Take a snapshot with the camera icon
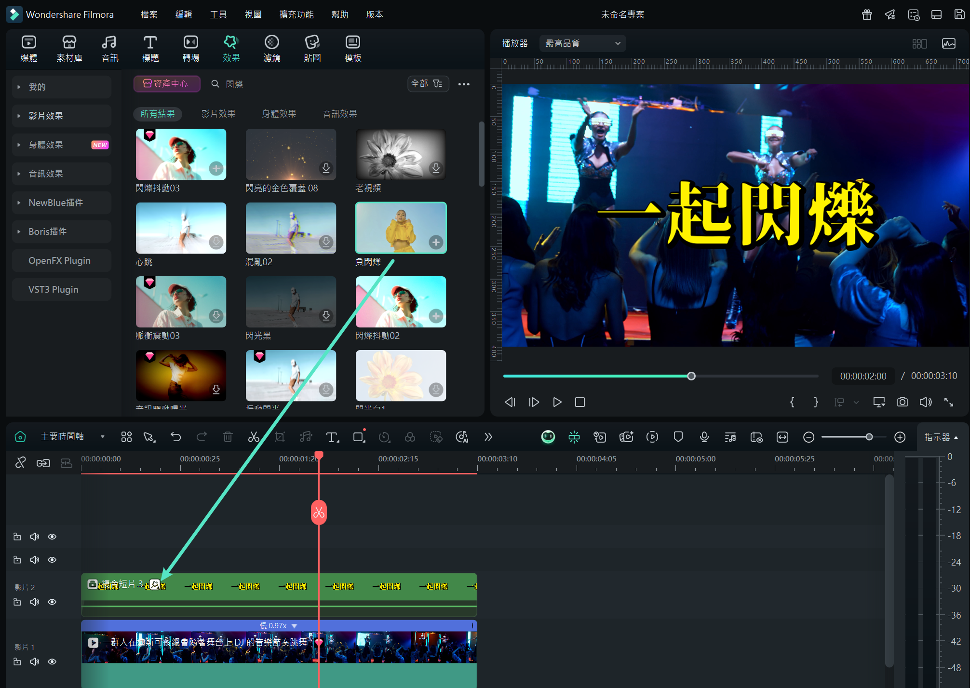970x688 pixels. pos(902,402)
